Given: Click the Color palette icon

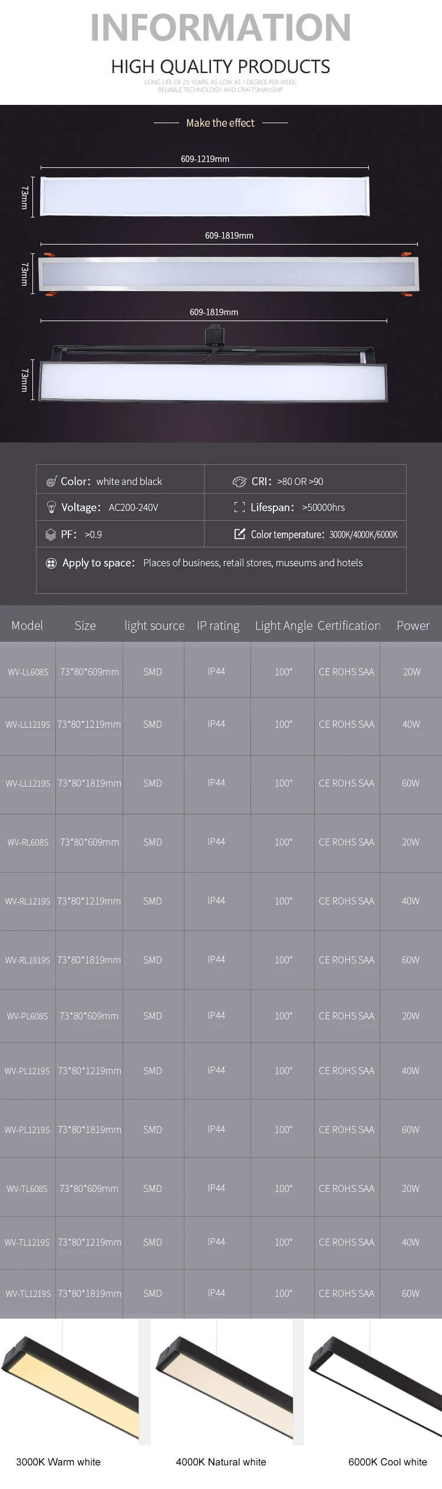Looking at the screenshot, I should click(51, 482).
